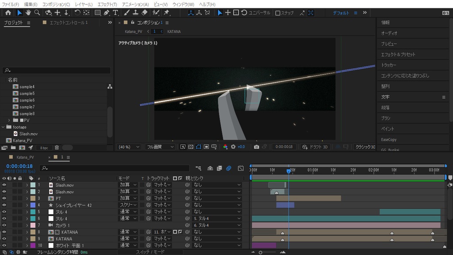The image size is (453, 255).
Task: Open the コンポジション(C) menu
Action: (x=56, y=4)
